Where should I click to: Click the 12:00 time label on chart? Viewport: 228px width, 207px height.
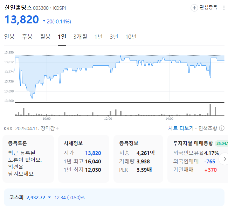pos(108,119)
